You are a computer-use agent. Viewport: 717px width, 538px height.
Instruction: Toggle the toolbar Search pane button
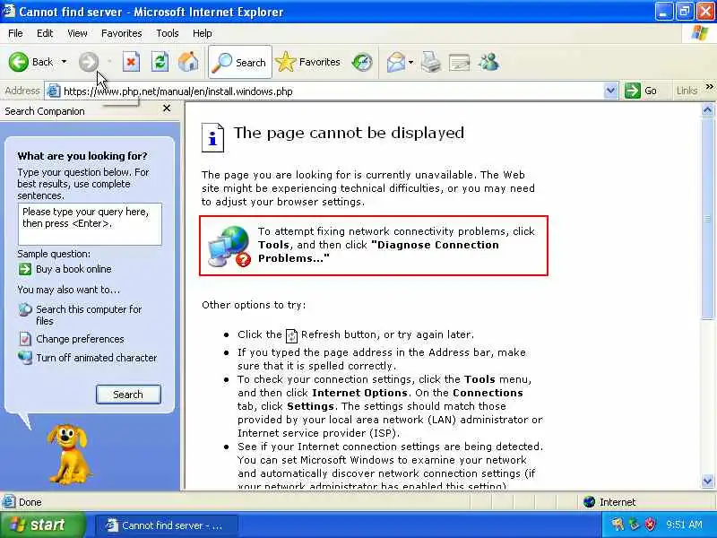(x=240, y=62)
